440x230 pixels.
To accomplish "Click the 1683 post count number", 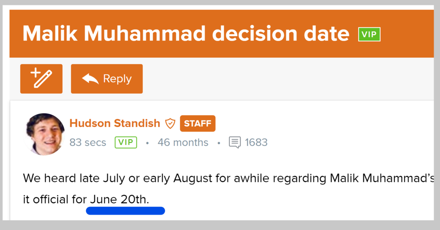I will [256, 142].
